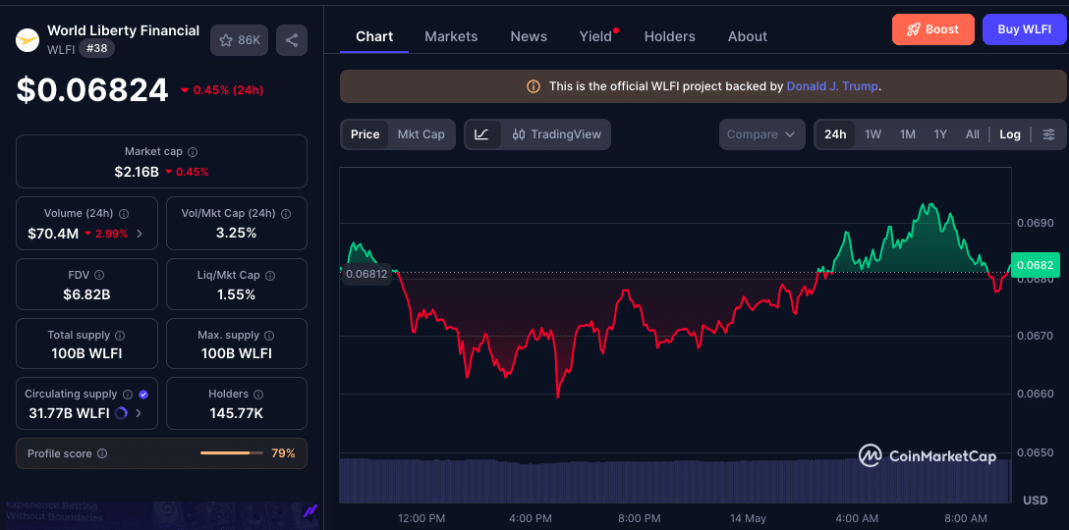Select the 24h time range
1069x530 pixels.
click(x=835, y=134)
